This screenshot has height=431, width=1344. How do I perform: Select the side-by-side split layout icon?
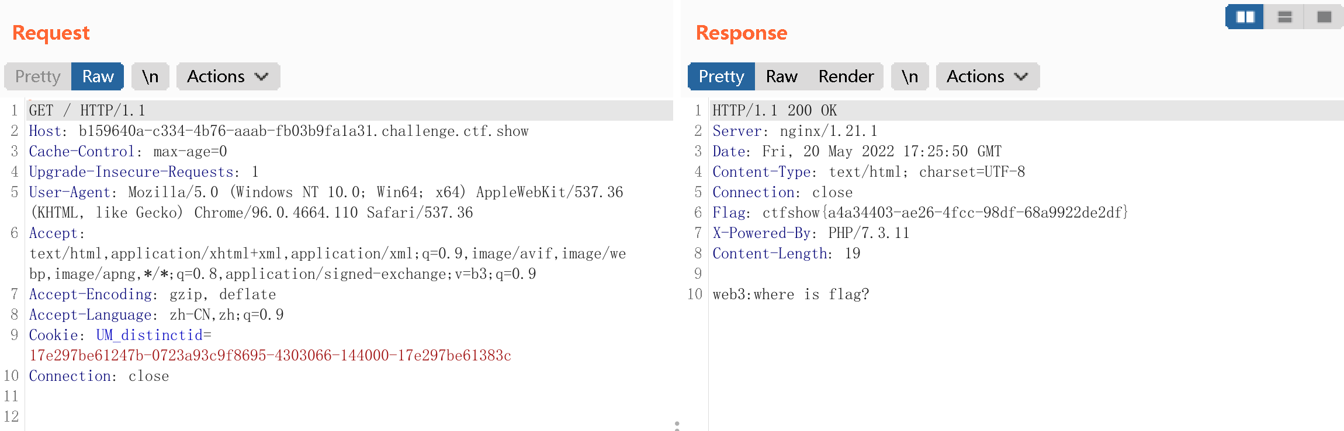[1245, 17]
